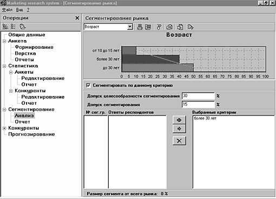Collapse the Анкеты subnode under Статистика
This screenshot has height=199, width=276.
click(x=11, y=72)
